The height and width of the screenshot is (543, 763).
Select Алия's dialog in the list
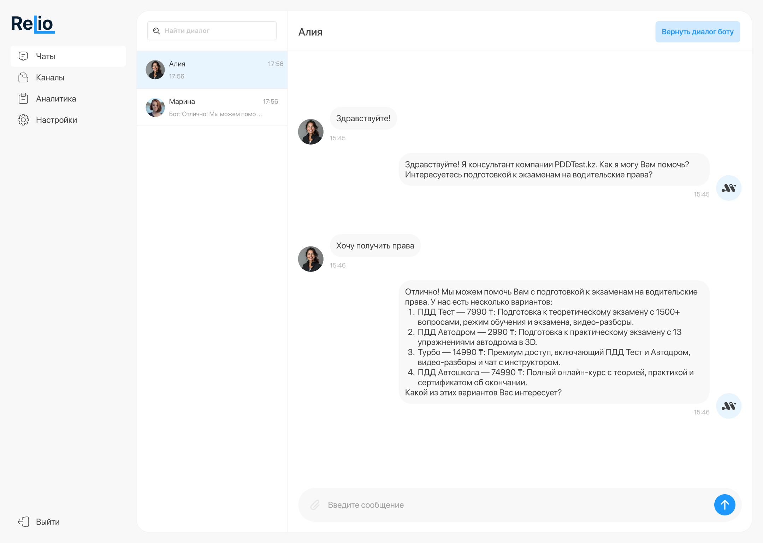(x=212, y=70)
